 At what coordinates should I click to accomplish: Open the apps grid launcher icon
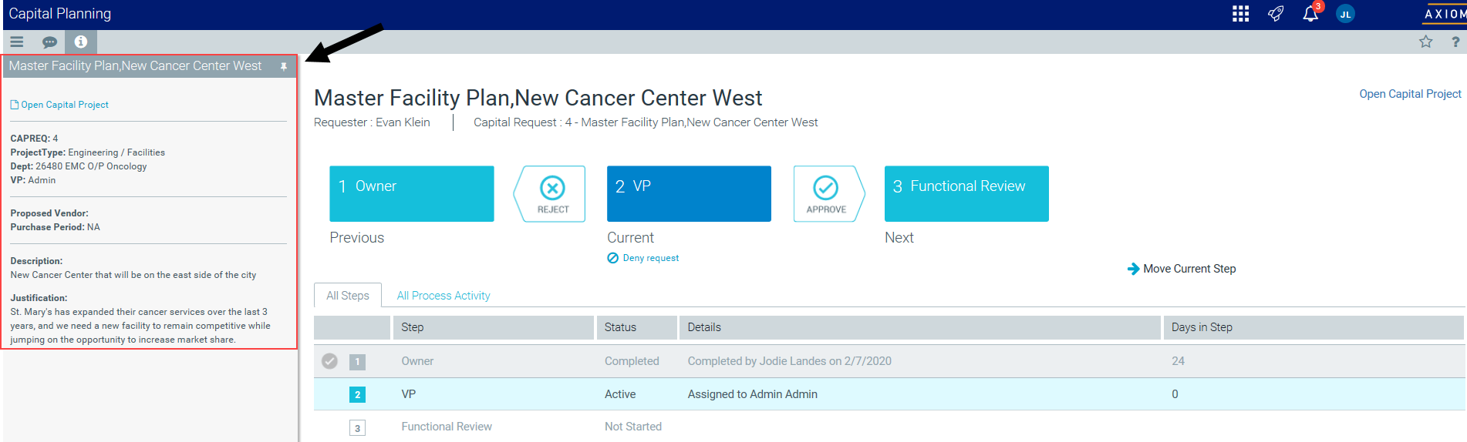coord(1240,14)
